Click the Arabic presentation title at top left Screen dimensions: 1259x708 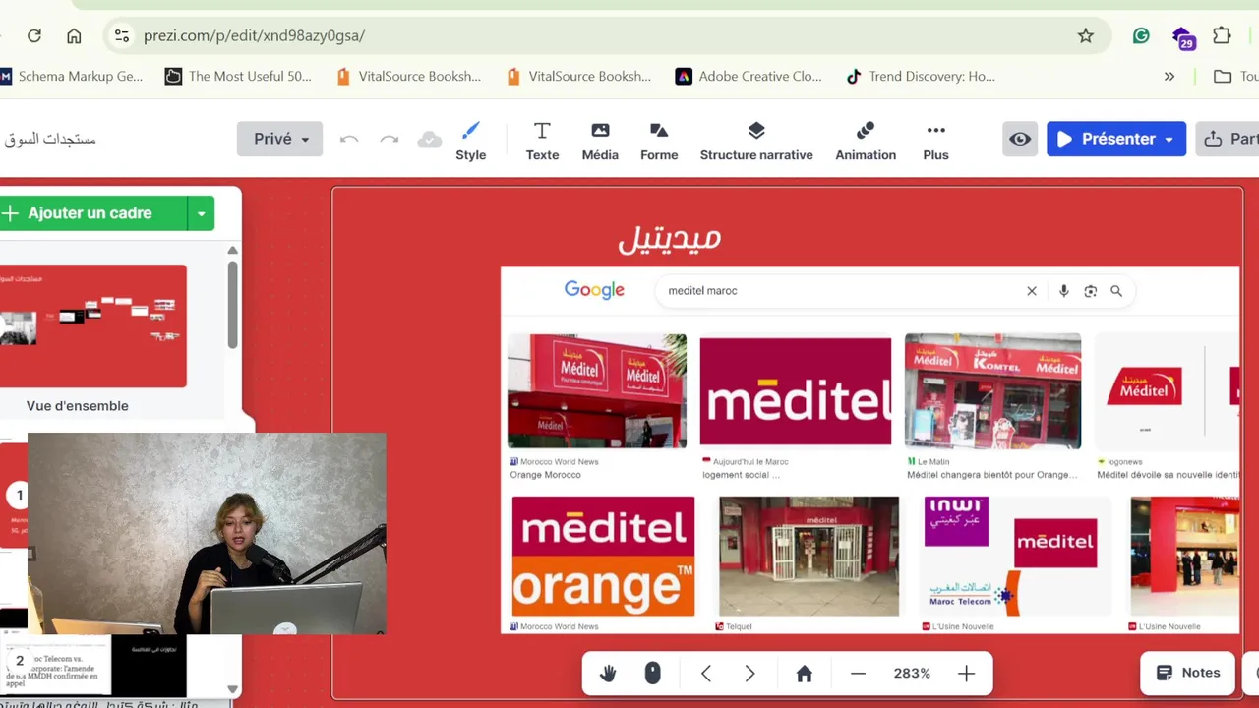[49, 139]
